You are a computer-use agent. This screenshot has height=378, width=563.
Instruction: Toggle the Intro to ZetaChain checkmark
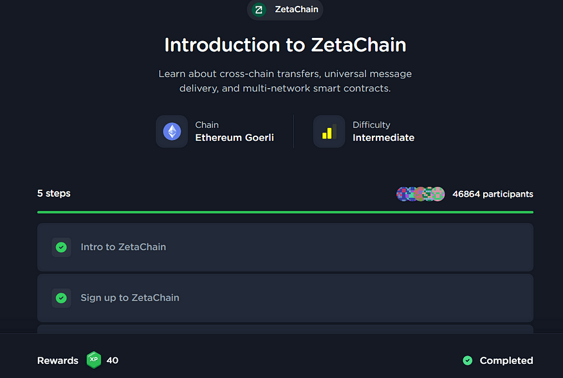point(61,247)
